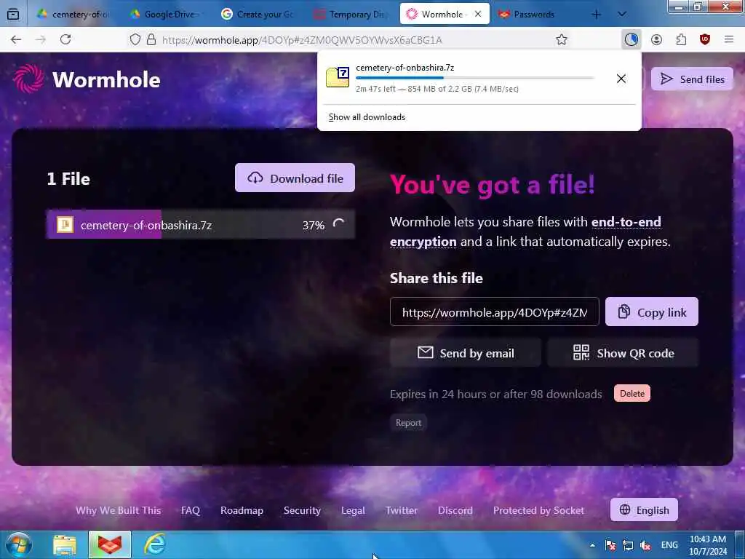Viewport: 745px width, 559px height.
Task: Click the network tray icon
Action: (x=628, y=545)
